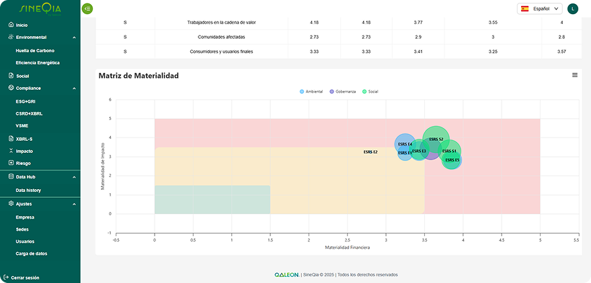Click the user avatar icon
The width and height of the screenshot is (591, 283).
tap(572, 9)
